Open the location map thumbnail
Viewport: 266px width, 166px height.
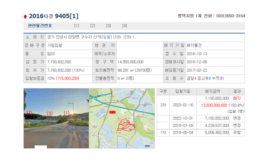pos(122,118)
